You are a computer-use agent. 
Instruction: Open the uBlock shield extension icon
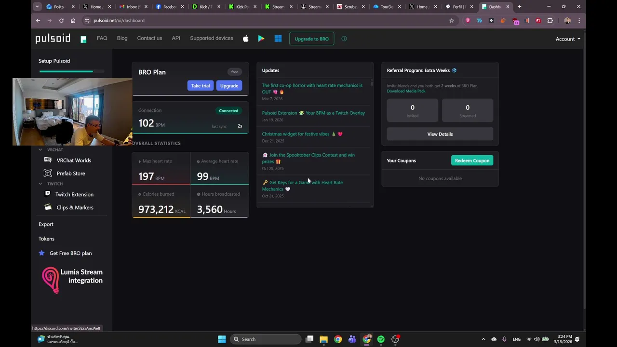[x=468, y=21]
